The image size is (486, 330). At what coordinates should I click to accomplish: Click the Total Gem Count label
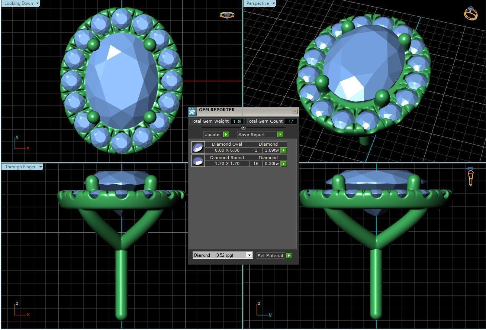(264, 121)
